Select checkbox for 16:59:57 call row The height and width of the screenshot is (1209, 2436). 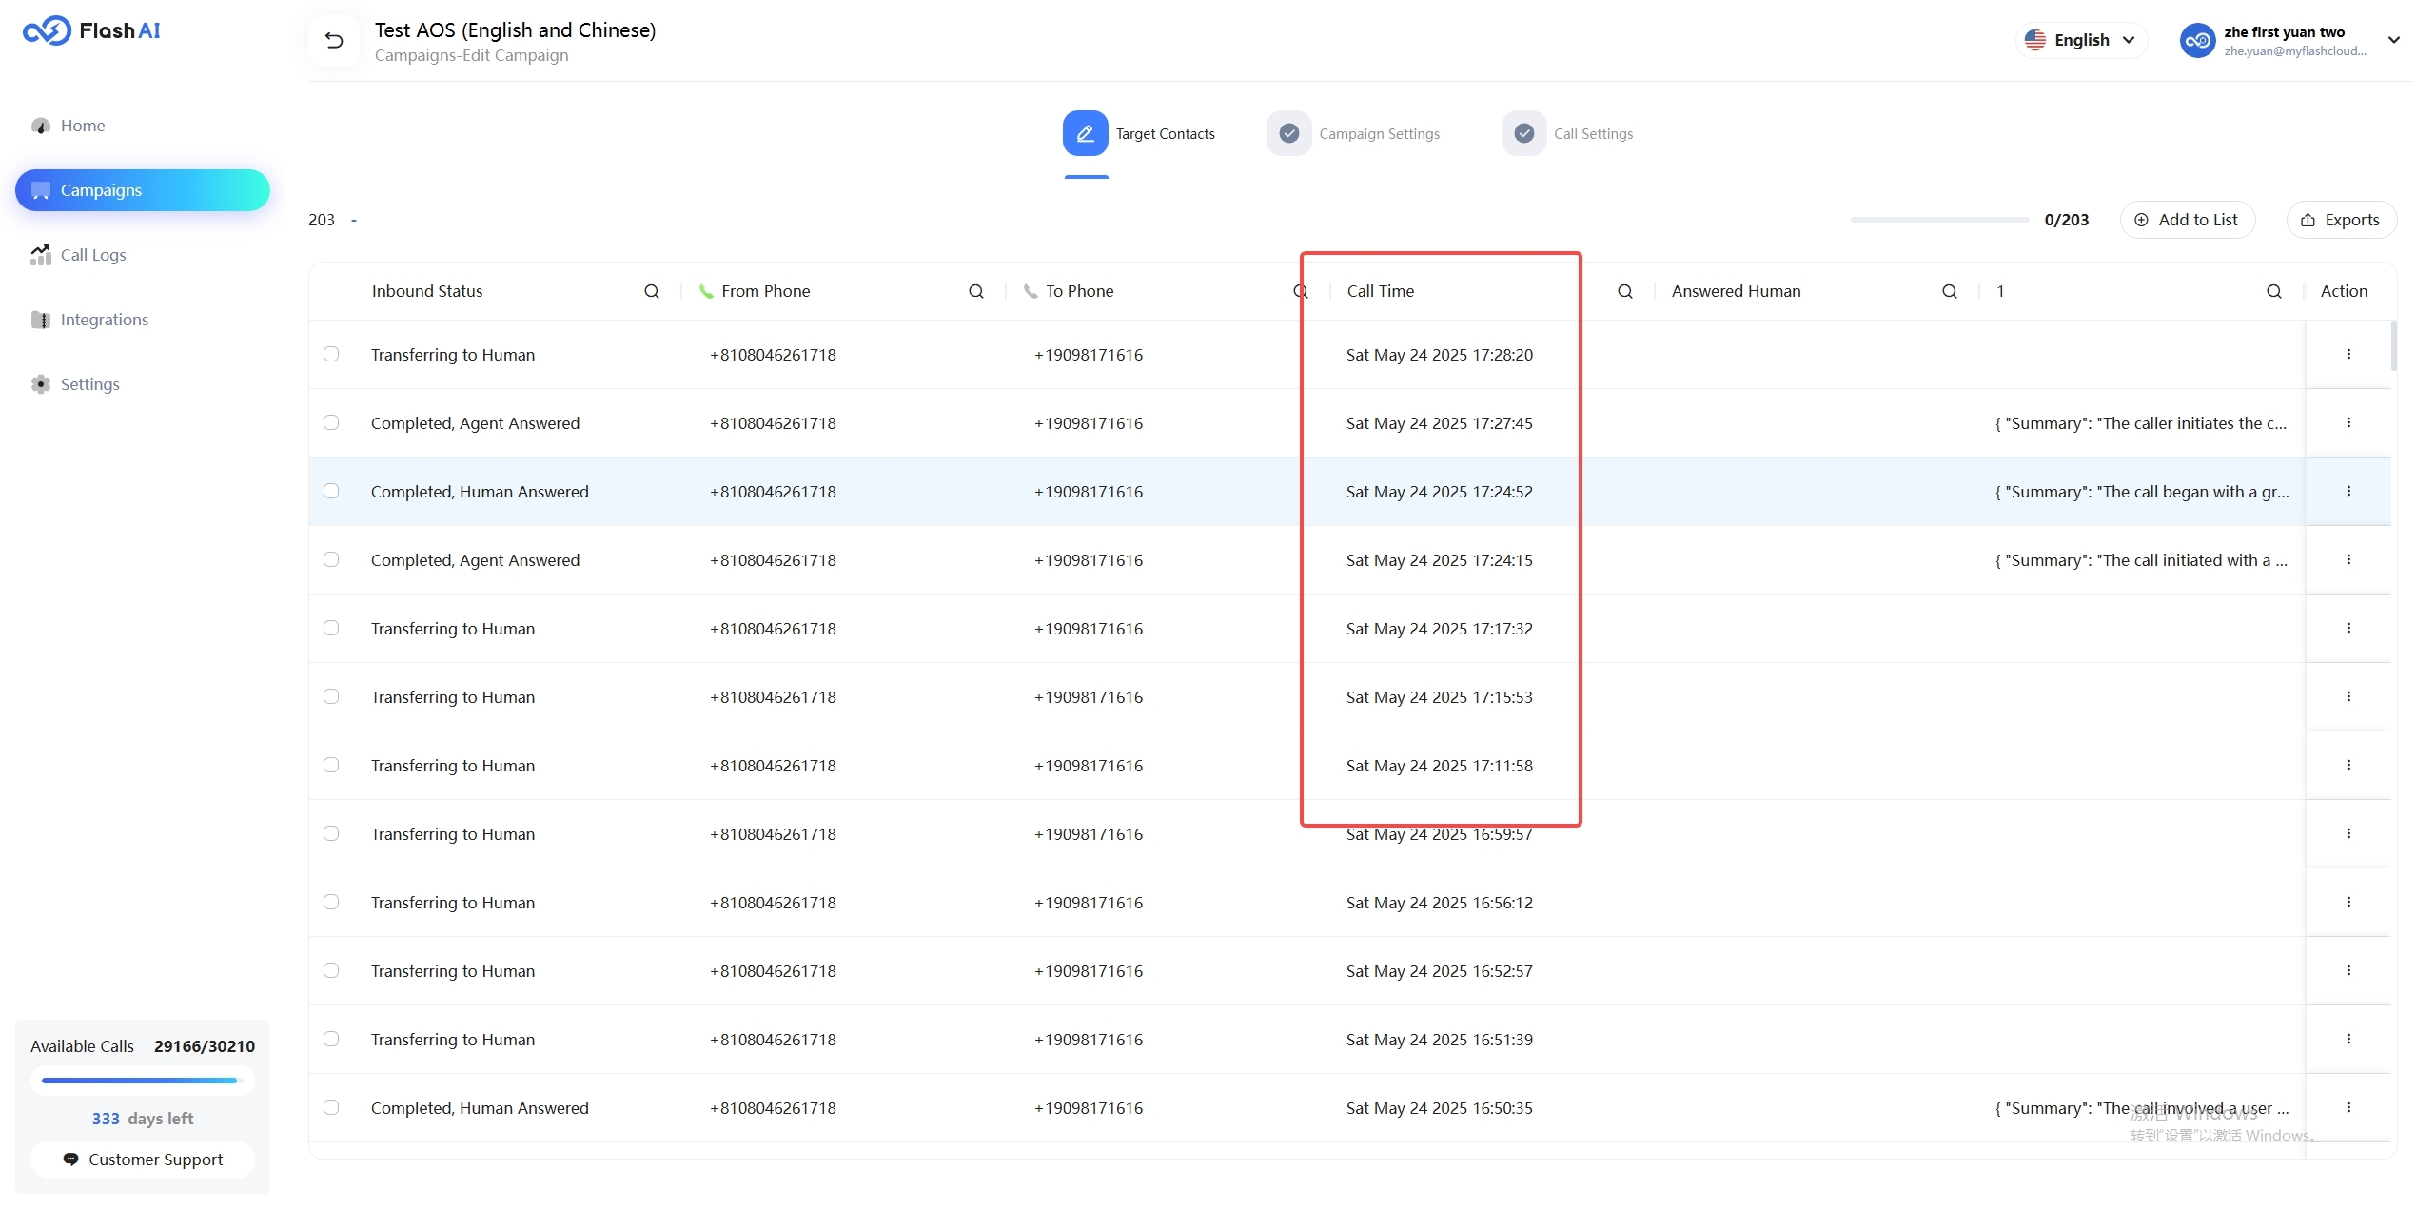coord(331,833)
